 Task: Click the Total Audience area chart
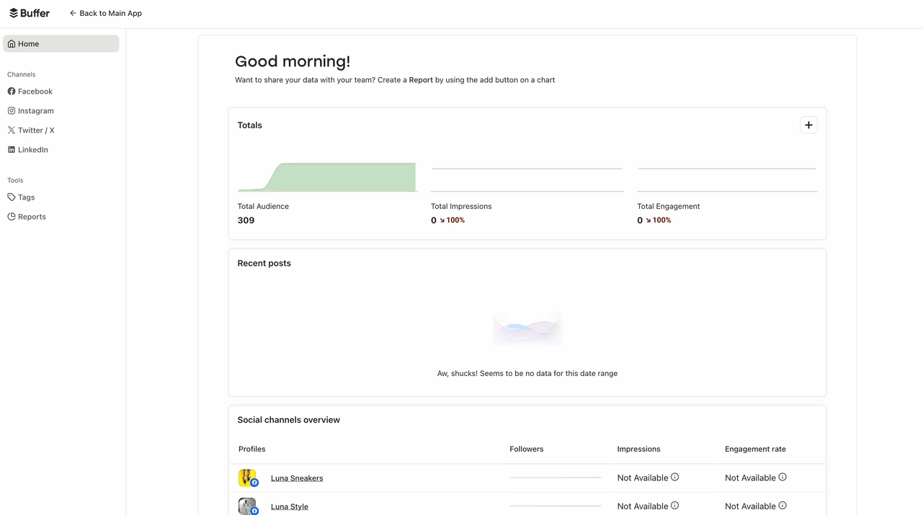coord(327,177)
